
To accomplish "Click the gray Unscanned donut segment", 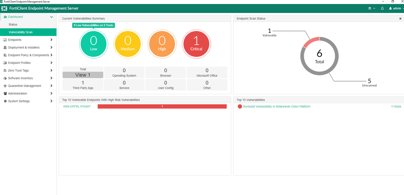I will point(332,68).
